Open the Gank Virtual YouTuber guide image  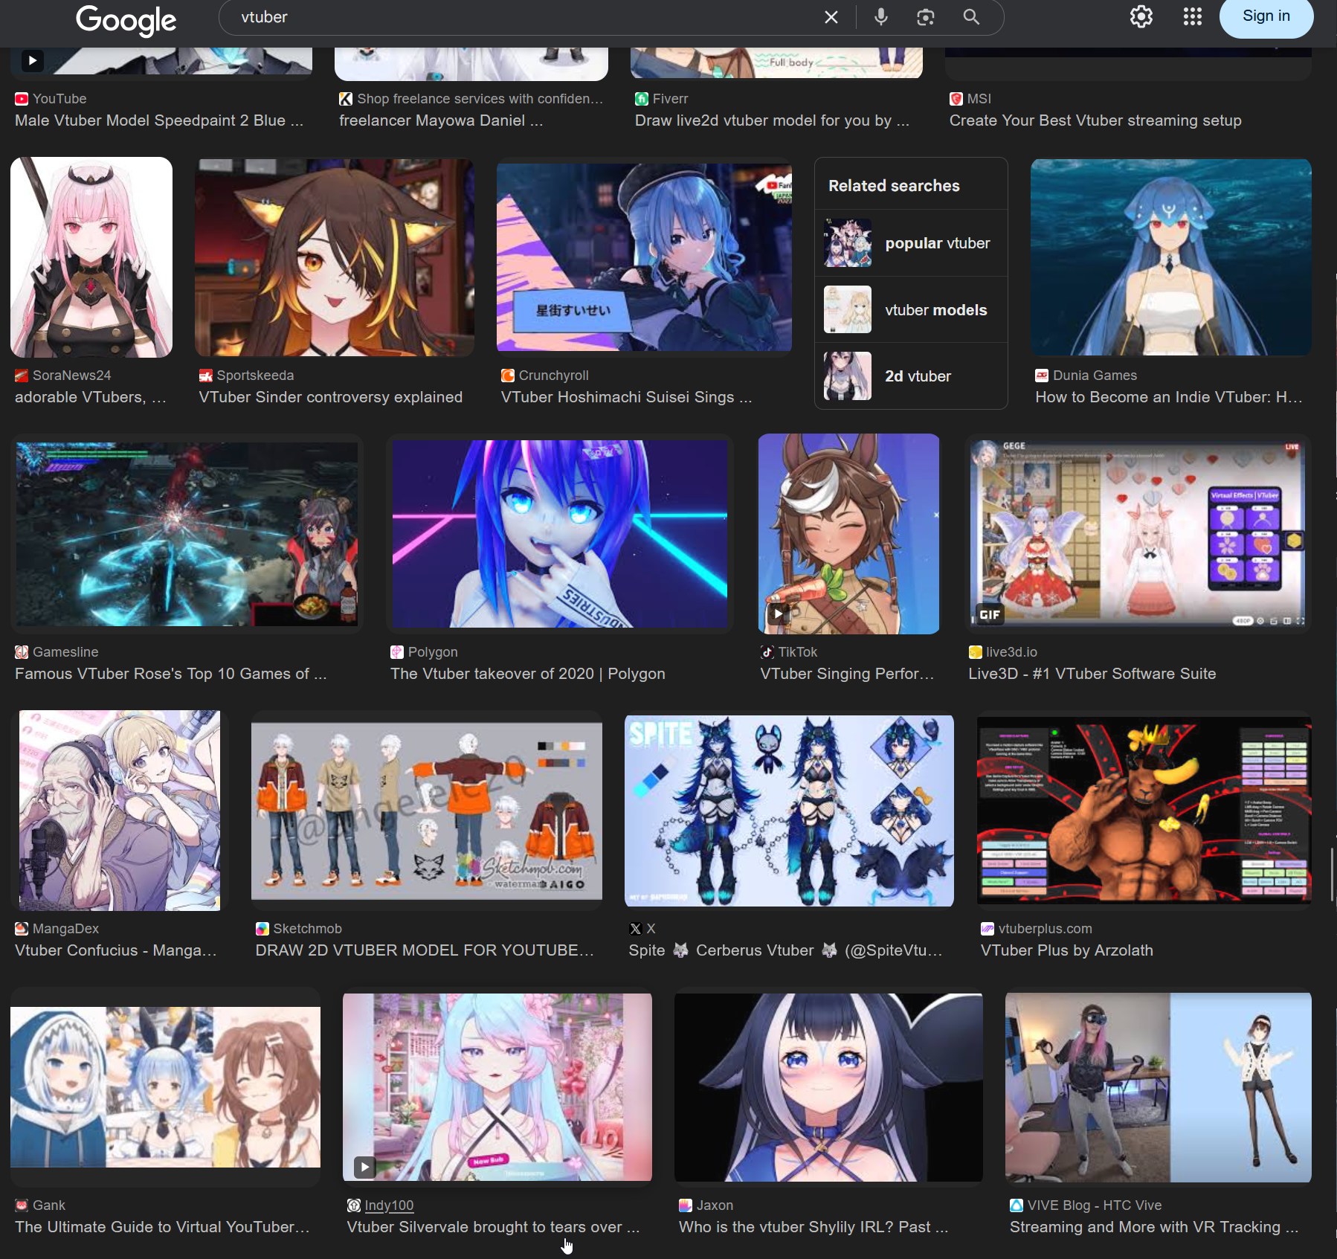pos(165,1087)
